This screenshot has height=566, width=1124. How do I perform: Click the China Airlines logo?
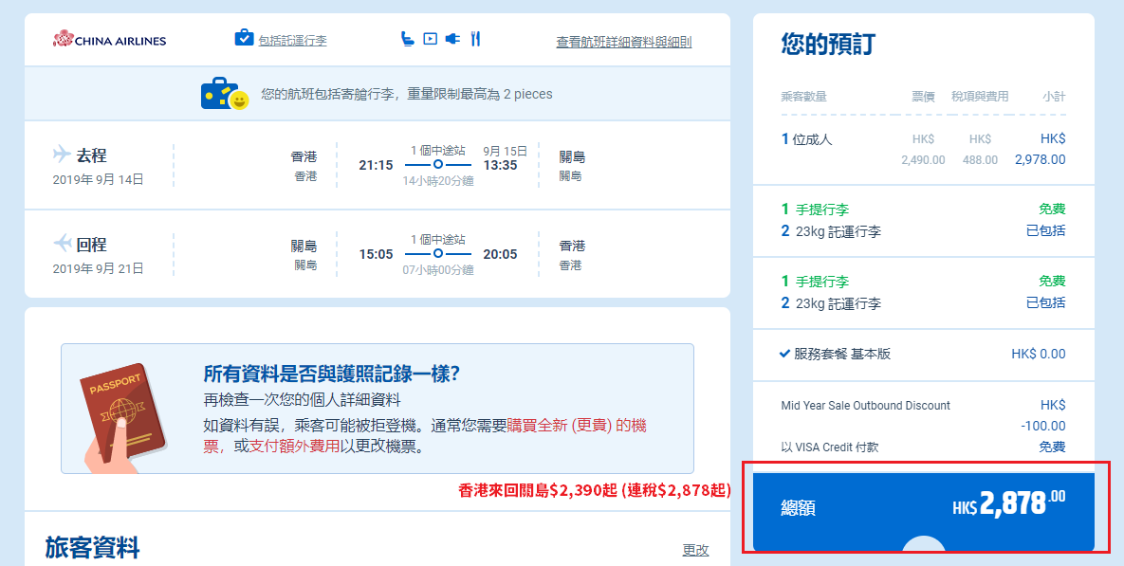point(110,40)
